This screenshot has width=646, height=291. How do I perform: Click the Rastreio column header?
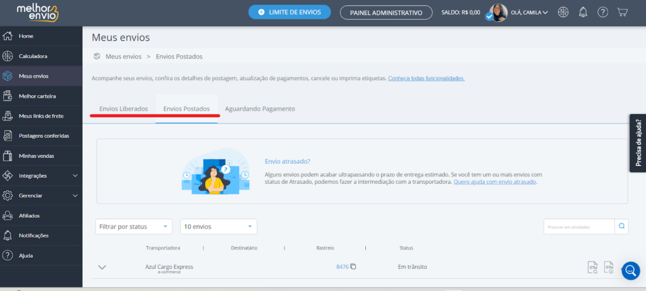pos(325,248)
